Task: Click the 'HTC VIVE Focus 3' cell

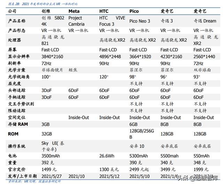Action: point(112,21)
